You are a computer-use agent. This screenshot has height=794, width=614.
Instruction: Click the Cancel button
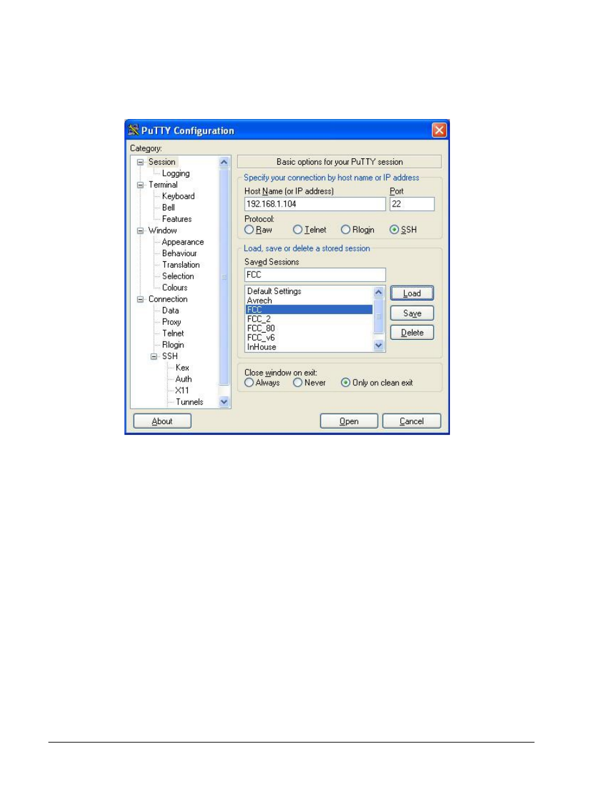click(411, 421)
